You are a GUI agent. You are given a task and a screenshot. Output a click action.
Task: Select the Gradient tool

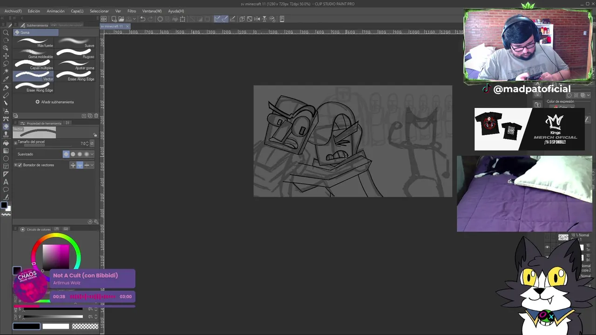(x=6, y=151)
